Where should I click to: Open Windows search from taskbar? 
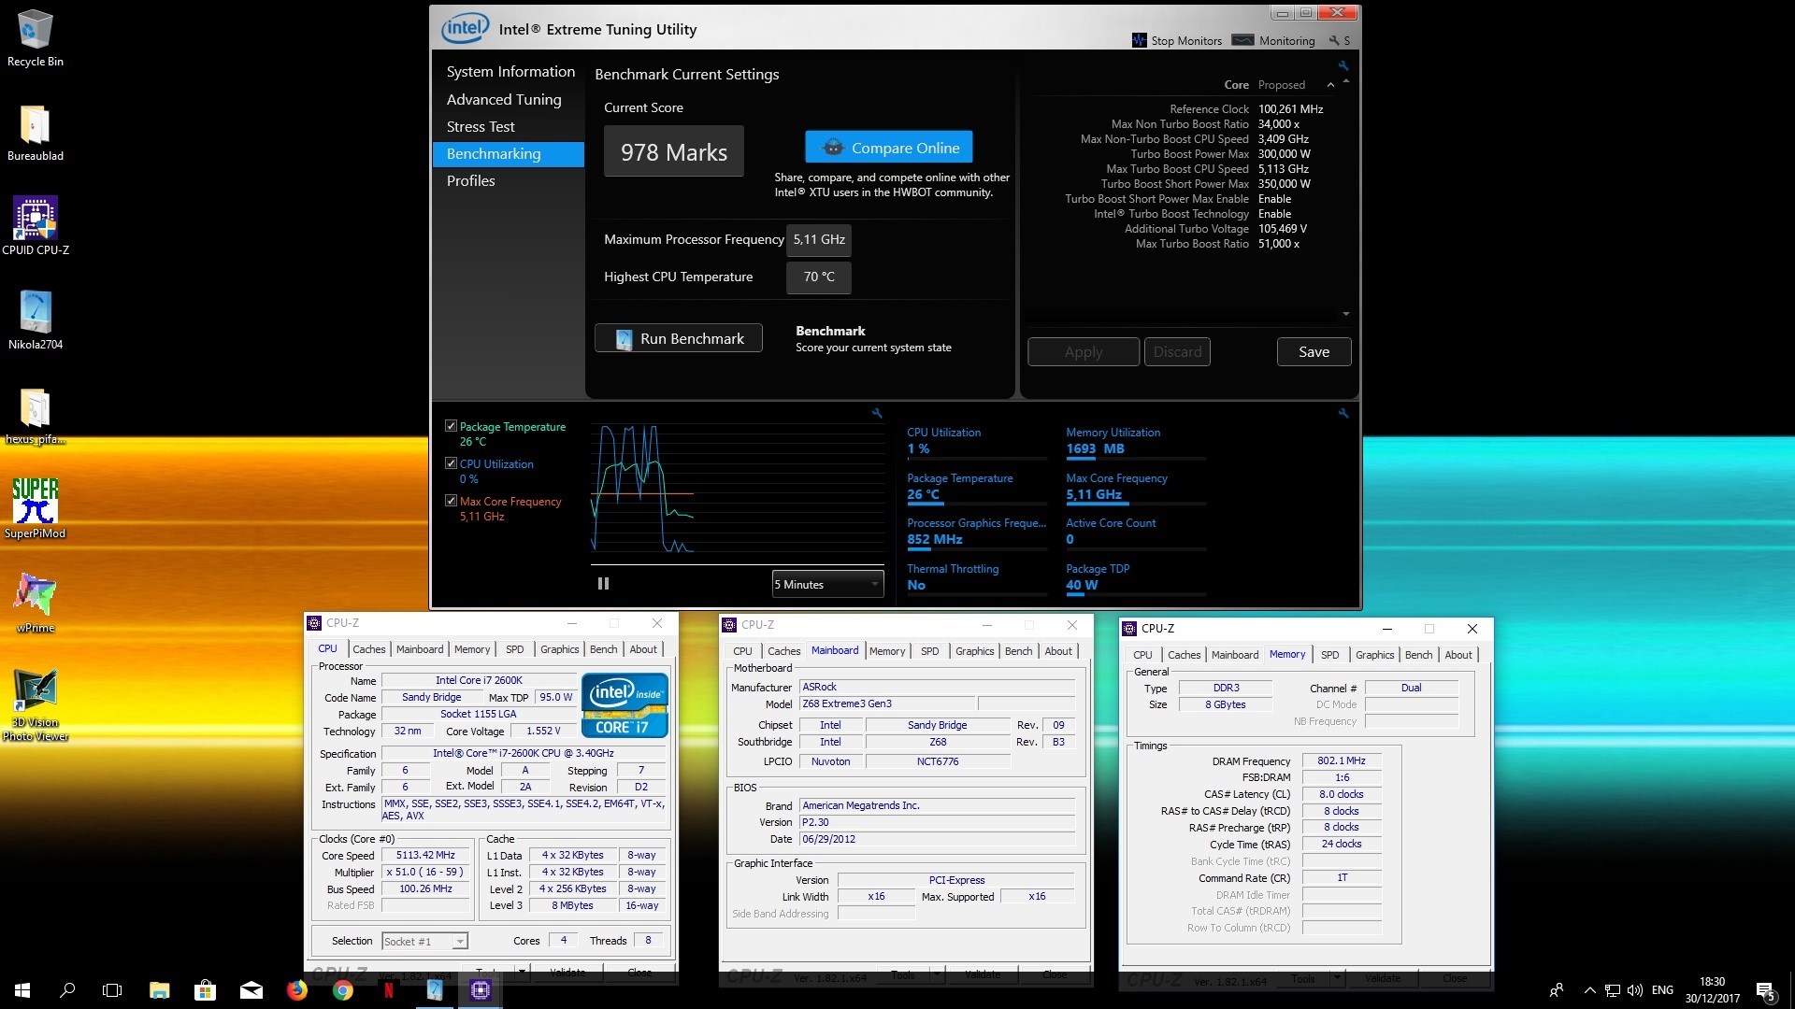[x=67, y=990]
